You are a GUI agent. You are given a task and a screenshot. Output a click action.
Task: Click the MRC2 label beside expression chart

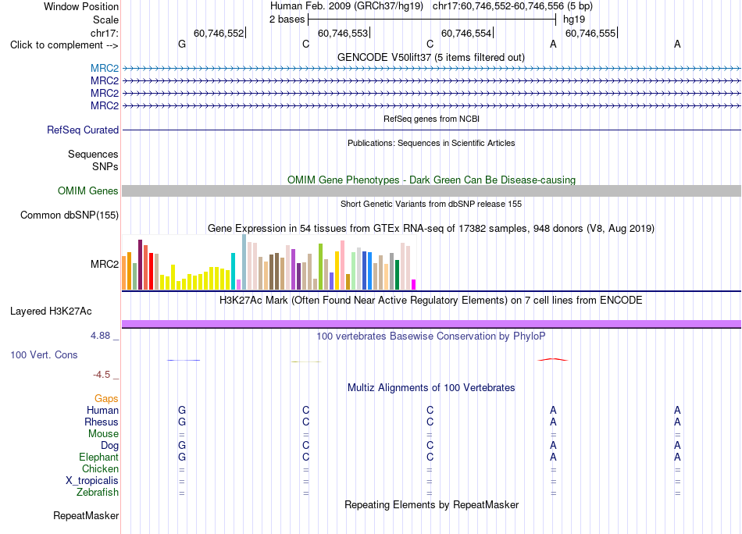(105, 265)
